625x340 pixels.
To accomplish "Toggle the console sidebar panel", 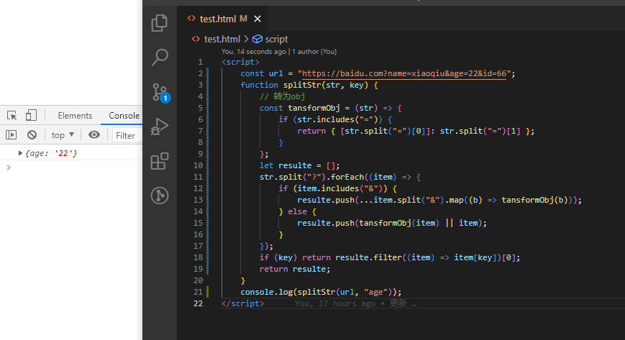I will click(11, 135).
